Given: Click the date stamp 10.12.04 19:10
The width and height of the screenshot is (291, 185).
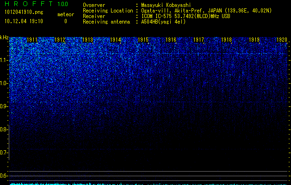Looking at the screenshot, I should pyautogui.click(x=24, y=21).
